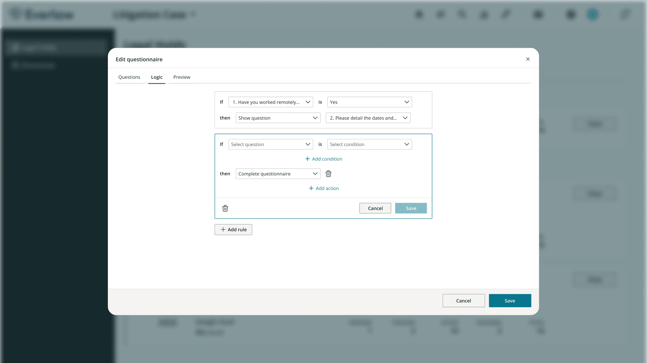Change the 'Yes' answer condition dropdown

click(369, 102)
